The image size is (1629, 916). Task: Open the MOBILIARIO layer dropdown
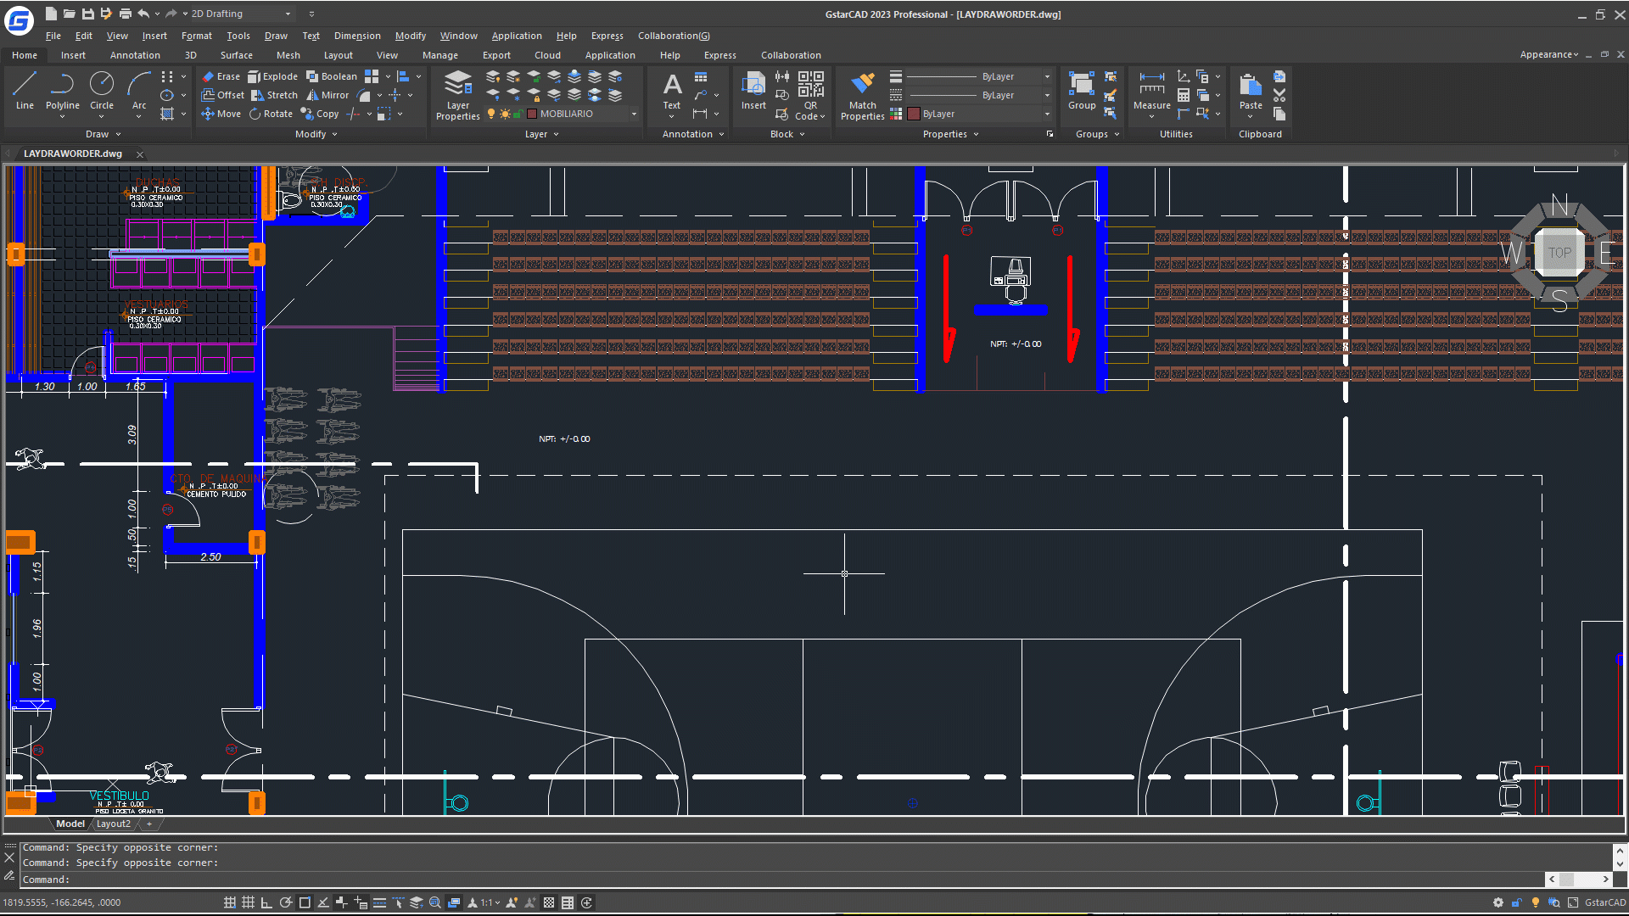(x=633, y=114)
